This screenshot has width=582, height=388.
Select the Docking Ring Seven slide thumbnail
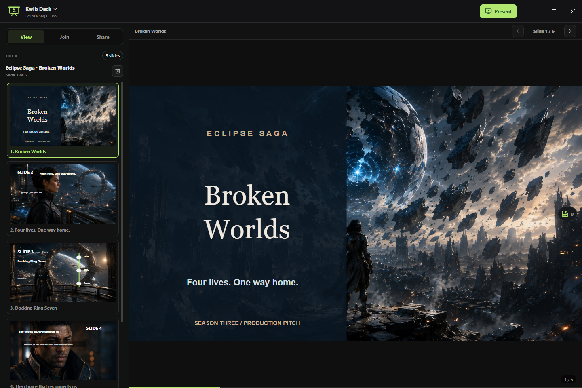[x=63, y=277]
